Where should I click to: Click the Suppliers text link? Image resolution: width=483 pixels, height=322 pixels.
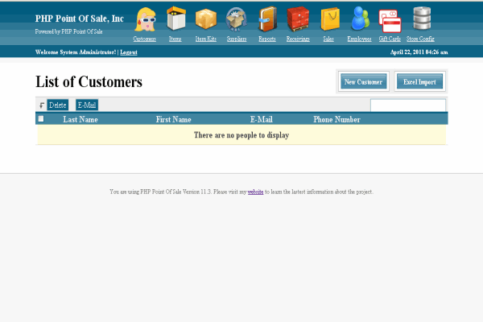(x=237, y=39)
